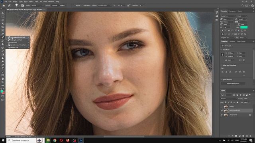Viewport: 255px width, 143px height.
Task: Choose Content-Aware Move Tool from flyout
Action: (18, 45)
